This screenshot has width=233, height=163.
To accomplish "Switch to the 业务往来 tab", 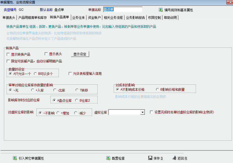I will 79,18.
